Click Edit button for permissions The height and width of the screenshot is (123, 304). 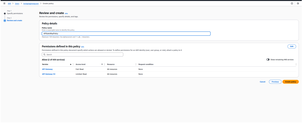coord(291,47)
